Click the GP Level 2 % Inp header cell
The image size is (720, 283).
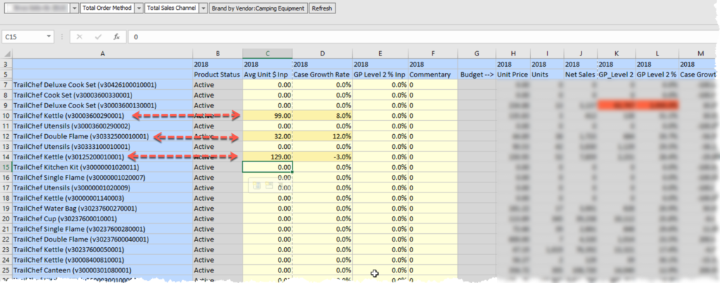(380, 74)
